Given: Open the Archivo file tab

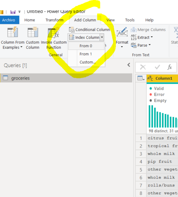Looking at the screenshot, I should coord(9,20).
